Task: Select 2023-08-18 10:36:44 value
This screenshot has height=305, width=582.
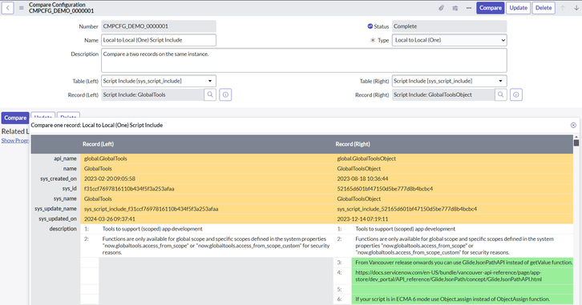Action: click(362, 179)
